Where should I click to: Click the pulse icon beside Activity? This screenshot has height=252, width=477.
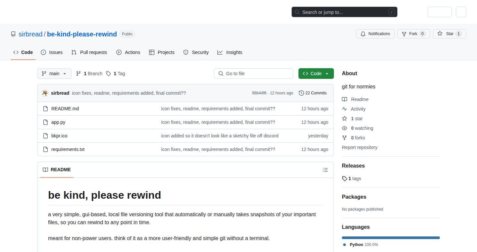[x=344, y=109]
